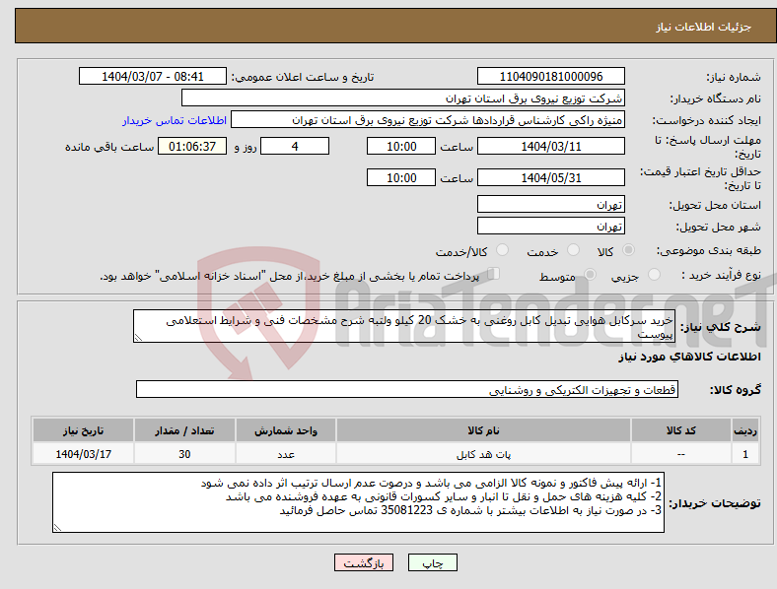Click the پات هد کابل item cell

(483, 454)
